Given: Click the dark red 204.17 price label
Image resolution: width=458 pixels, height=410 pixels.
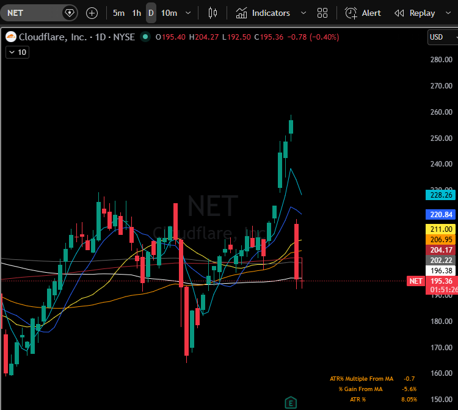Looking at the screenshot, I should 441,250.
